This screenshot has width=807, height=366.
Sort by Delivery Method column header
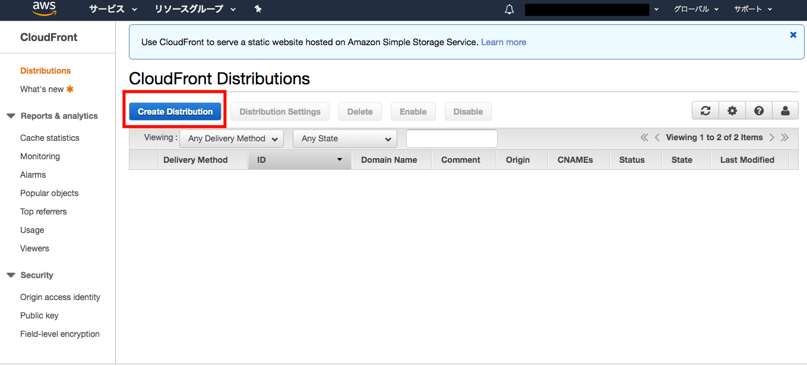pyautogui.click(x=203, y=160)
